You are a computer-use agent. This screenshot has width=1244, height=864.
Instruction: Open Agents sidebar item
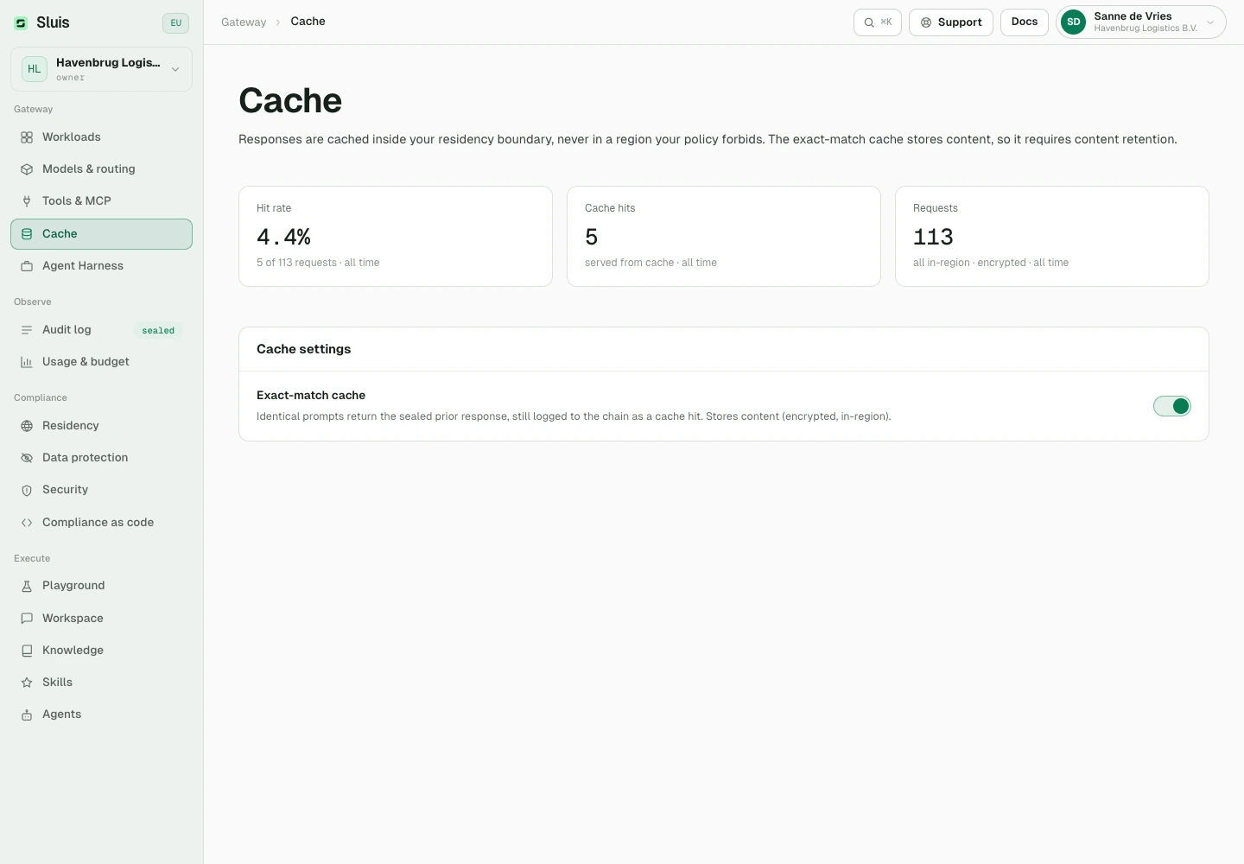[101, 715]
